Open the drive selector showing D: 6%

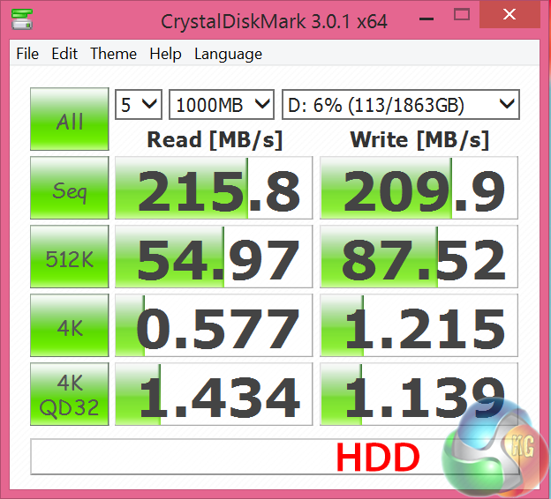[401, 105]
